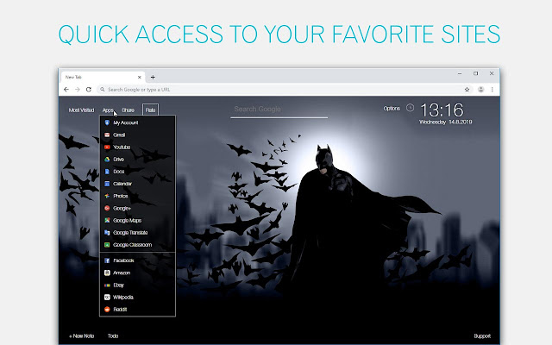552x345 pixels.
Task: Go back with the browser back arrow
Action: click(x=66, y=90)
